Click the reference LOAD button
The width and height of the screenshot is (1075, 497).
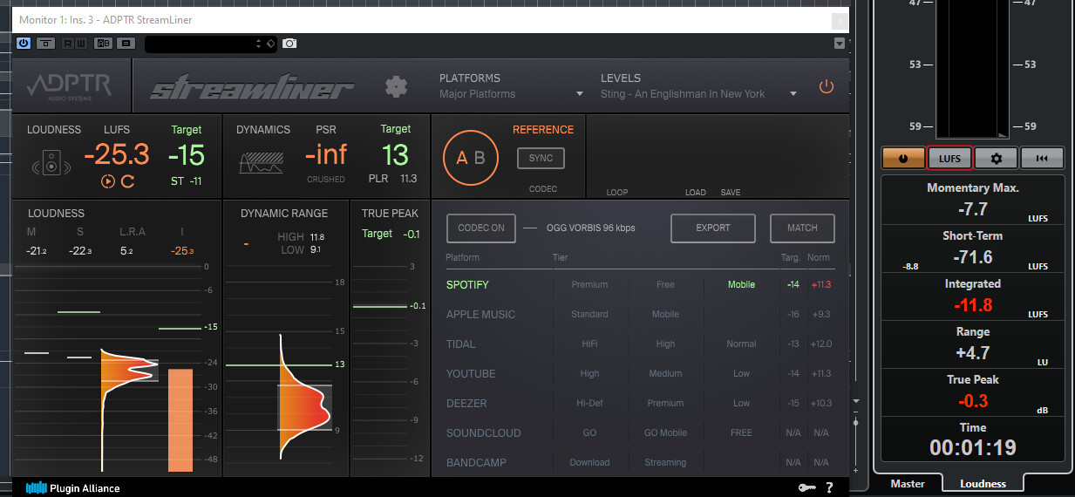(696, 192)
